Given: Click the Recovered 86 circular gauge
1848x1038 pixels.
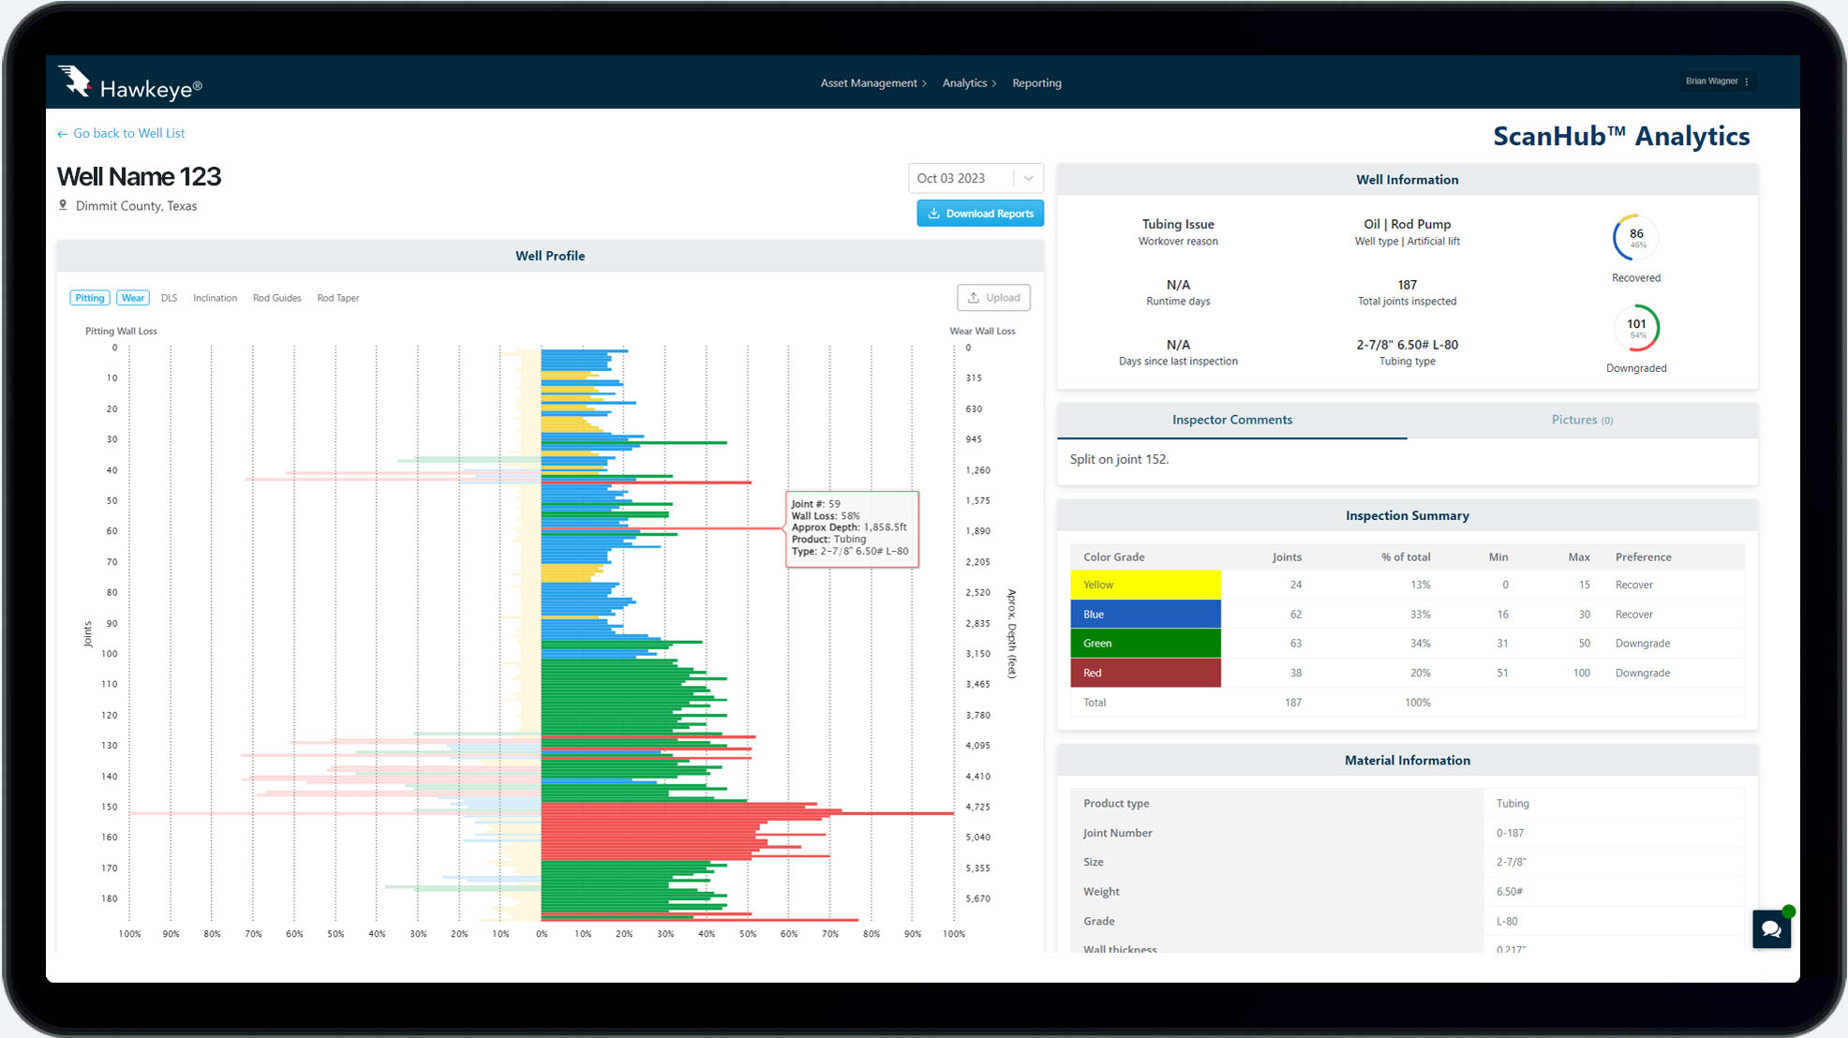Looking at the screenshot, I should click(x=1635, y=238).
